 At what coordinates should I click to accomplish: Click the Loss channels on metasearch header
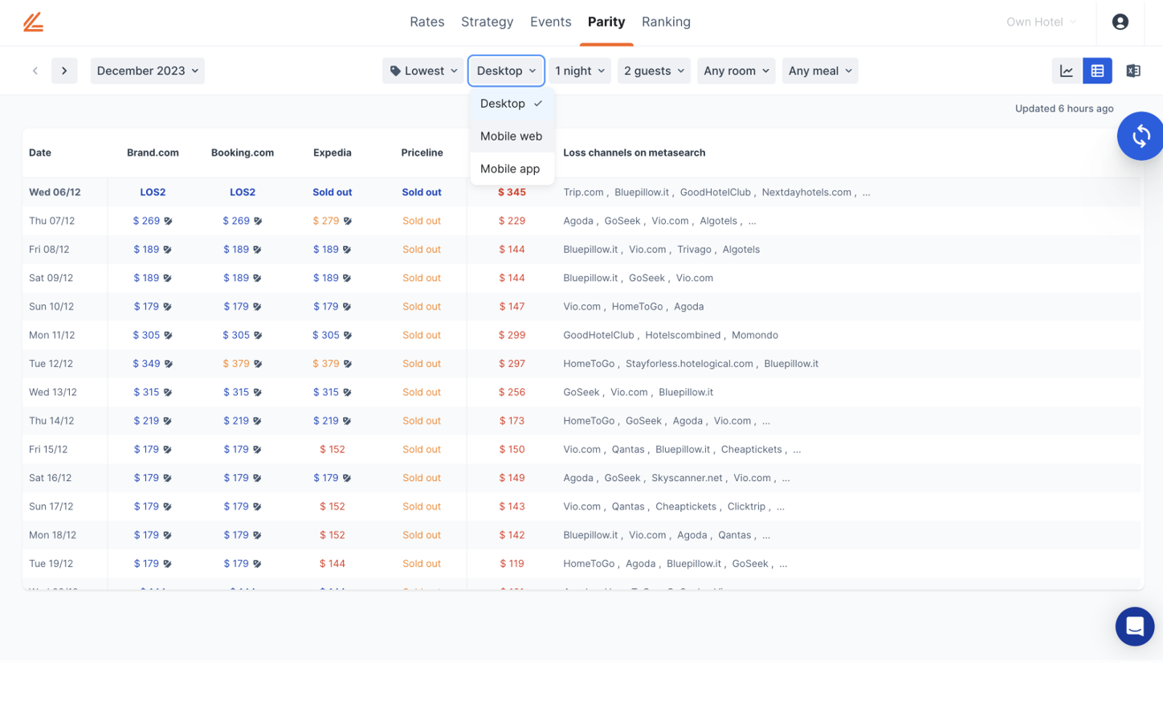pyautogui.click(x=635, y=153)
